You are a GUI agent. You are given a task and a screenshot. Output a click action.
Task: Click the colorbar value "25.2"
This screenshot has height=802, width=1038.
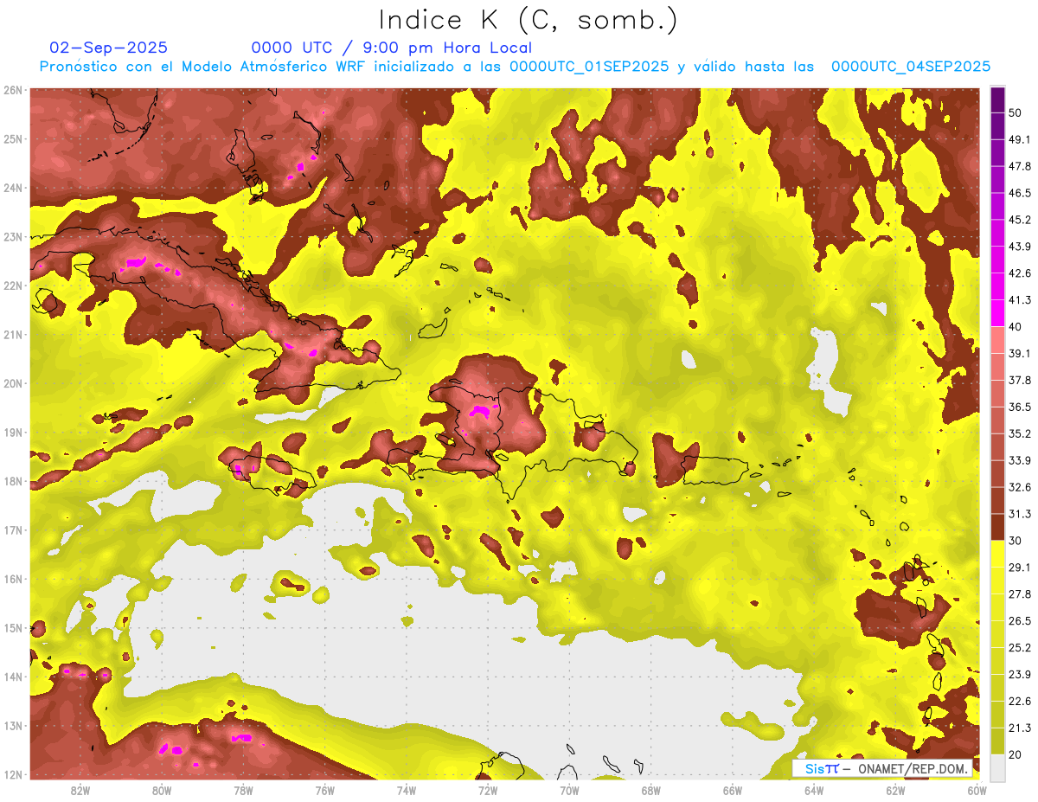point(1018,648)
